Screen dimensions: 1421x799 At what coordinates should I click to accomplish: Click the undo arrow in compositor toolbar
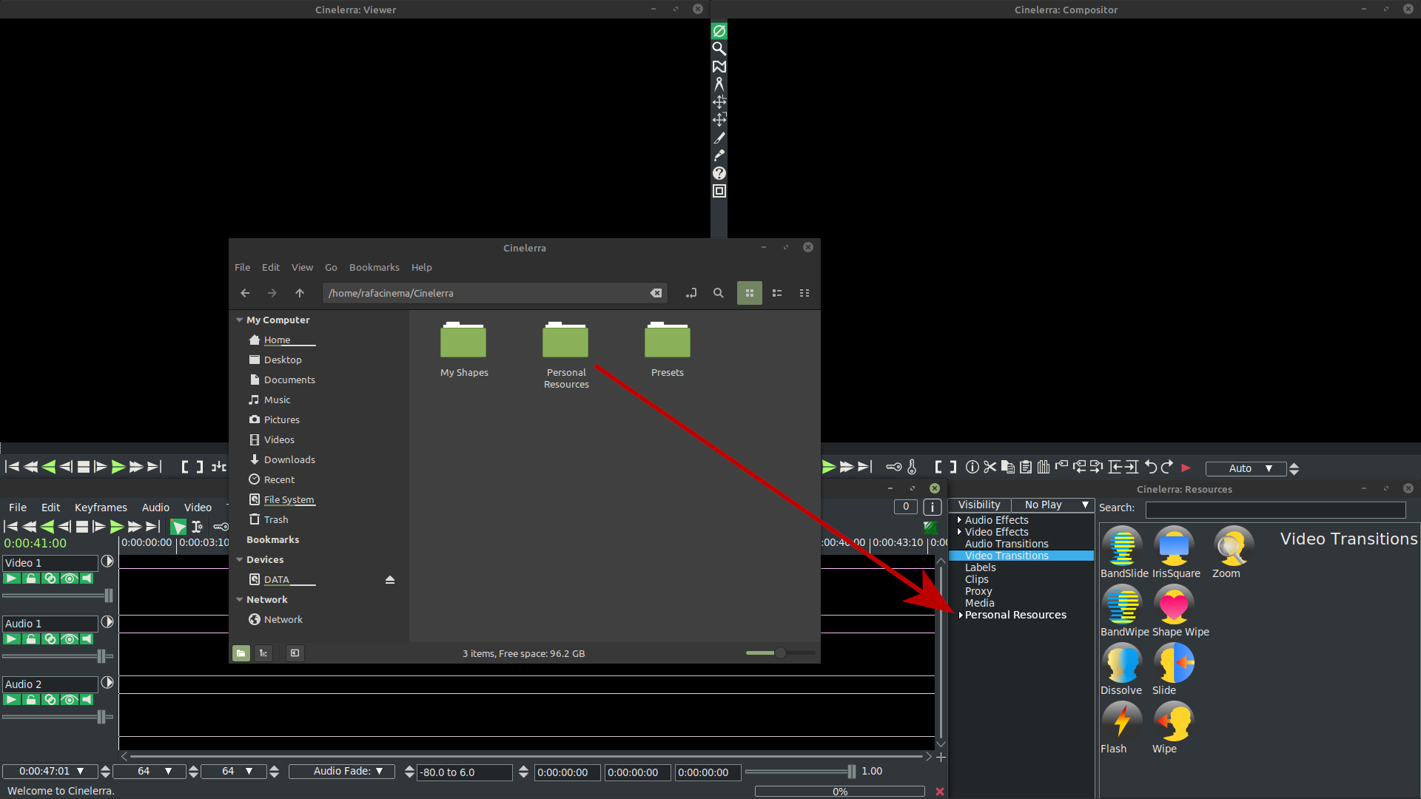tap(1150, 468)
